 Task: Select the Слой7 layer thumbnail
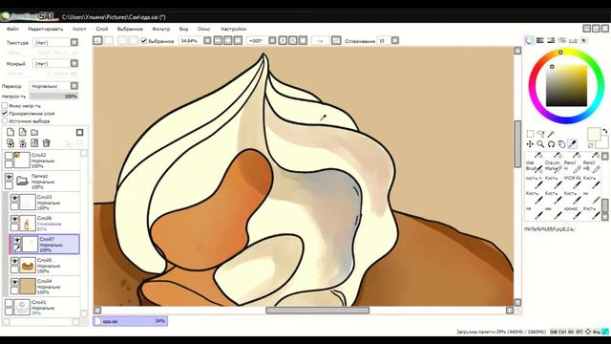tap(31, 245)
